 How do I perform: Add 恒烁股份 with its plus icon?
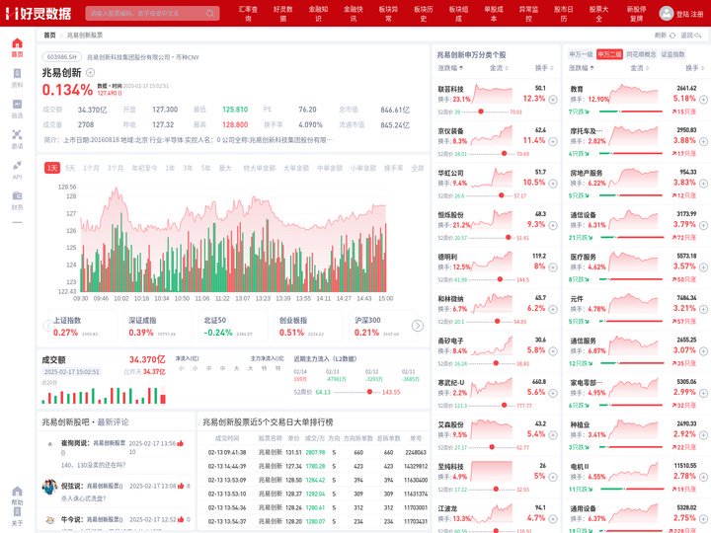click(553, 225)
